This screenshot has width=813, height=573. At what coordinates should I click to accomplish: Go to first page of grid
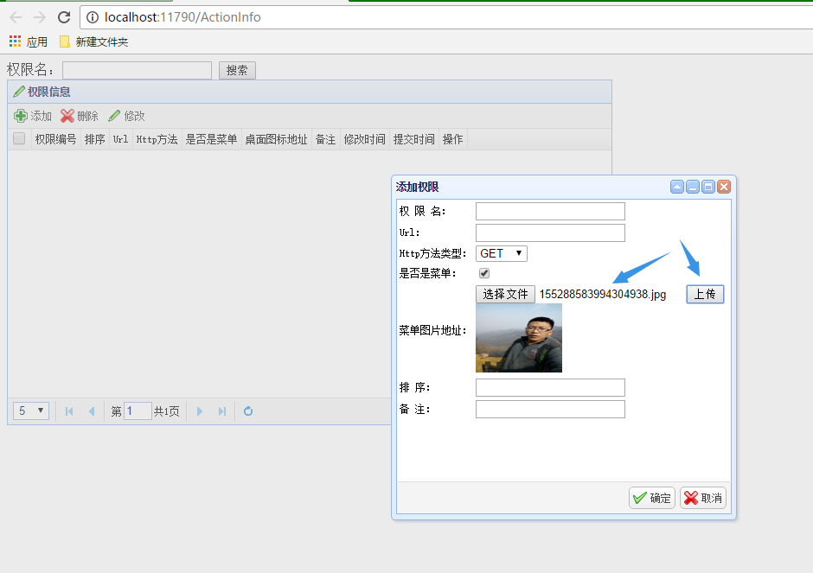click(69, 411)
